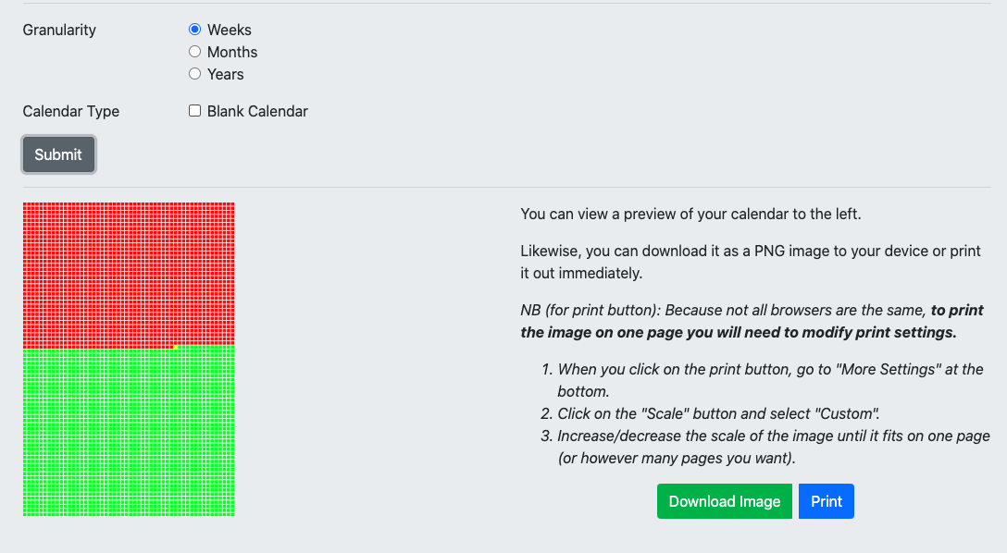The height and width of the screenshot is (553, 1007).
Task: Open the Print dialog with the blue button
Action: coord(826,501)
